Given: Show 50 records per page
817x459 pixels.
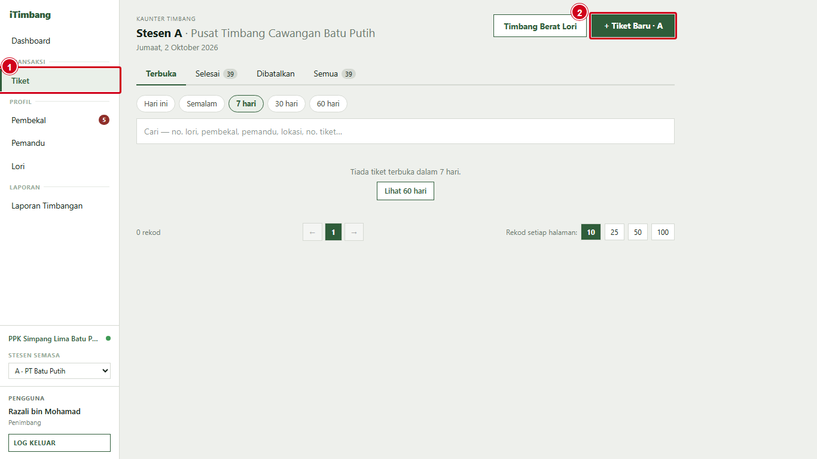Looking at the screenshot, I should click(638, 232).
